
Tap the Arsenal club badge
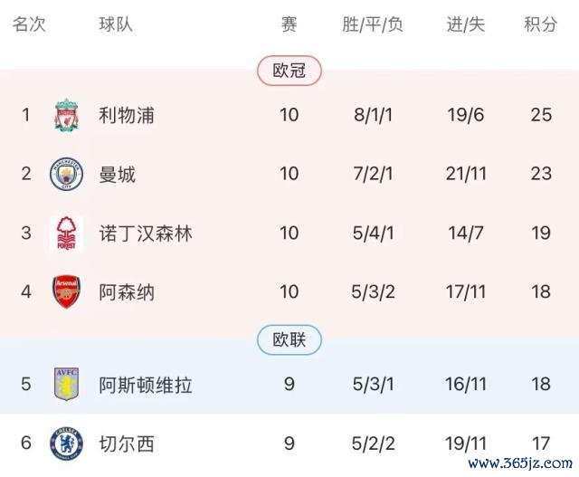coord(66,291)
